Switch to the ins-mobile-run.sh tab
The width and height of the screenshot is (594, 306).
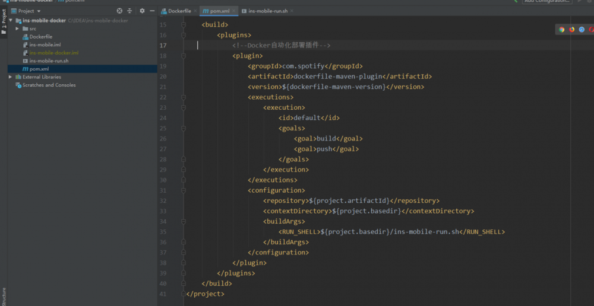[267, 11]
